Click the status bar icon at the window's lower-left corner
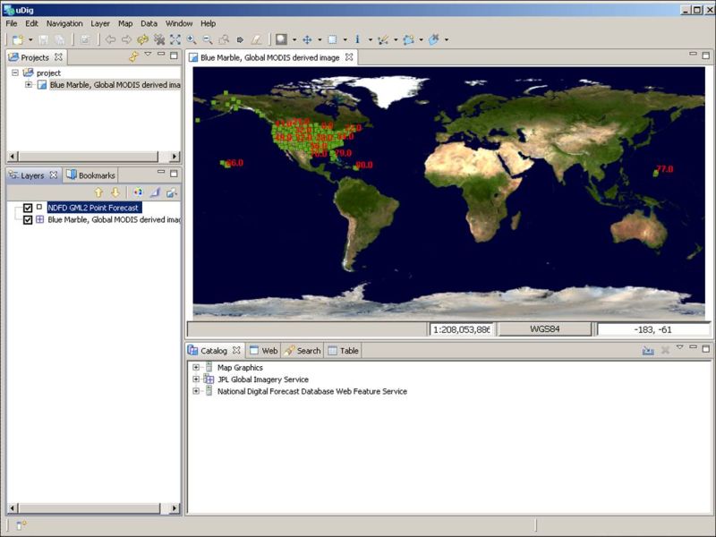Image resolution: width=716 pixels, height=537 pixels. 21,525
